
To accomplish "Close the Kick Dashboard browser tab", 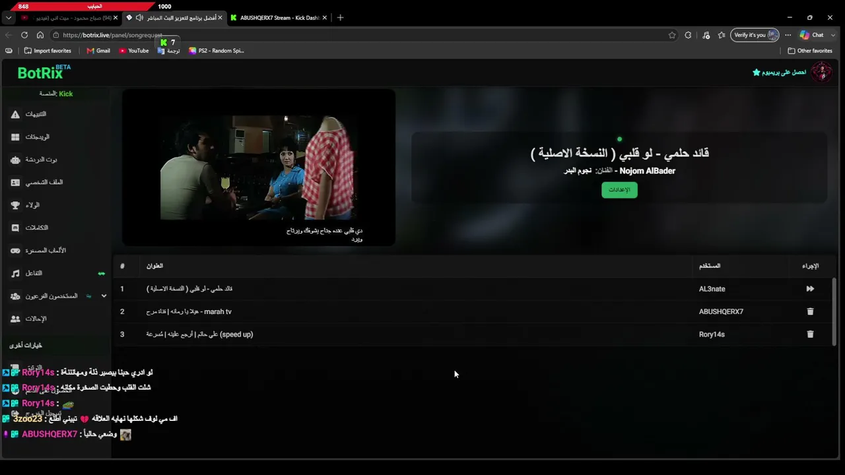I will (x=325, y=18).
